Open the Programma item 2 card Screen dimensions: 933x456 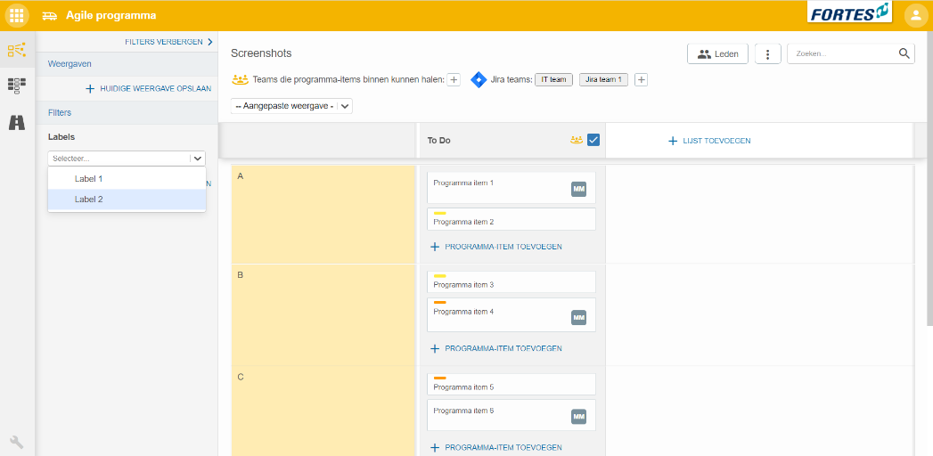(512, 219)
